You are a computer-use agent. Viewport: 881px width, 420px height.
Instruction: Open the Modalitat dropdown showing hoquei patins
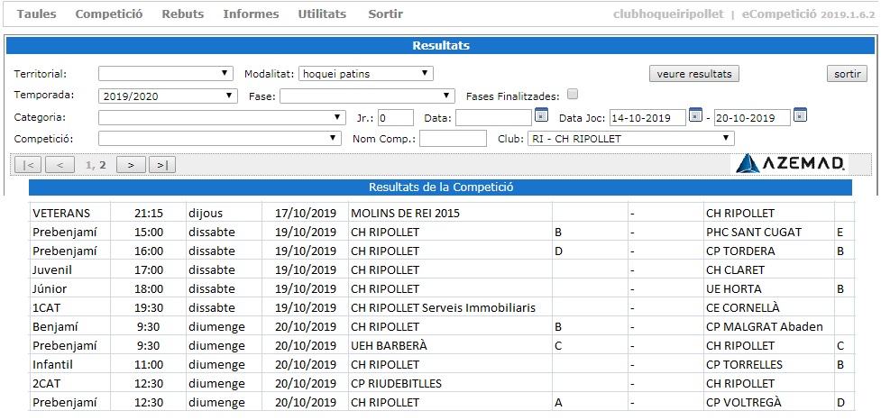pos(366,73)
